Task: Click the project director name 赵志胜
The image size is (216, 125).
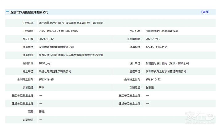Action: coord(150,88)
